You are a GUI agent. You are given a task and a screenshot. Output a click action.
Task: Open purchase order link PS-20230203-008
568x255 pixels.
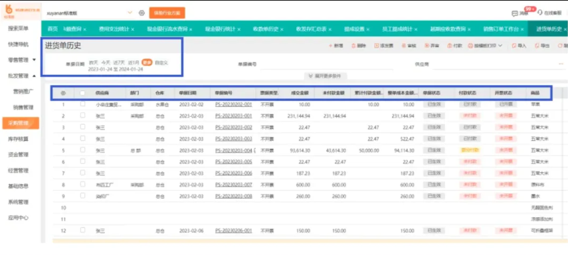[x=233, y=196]
